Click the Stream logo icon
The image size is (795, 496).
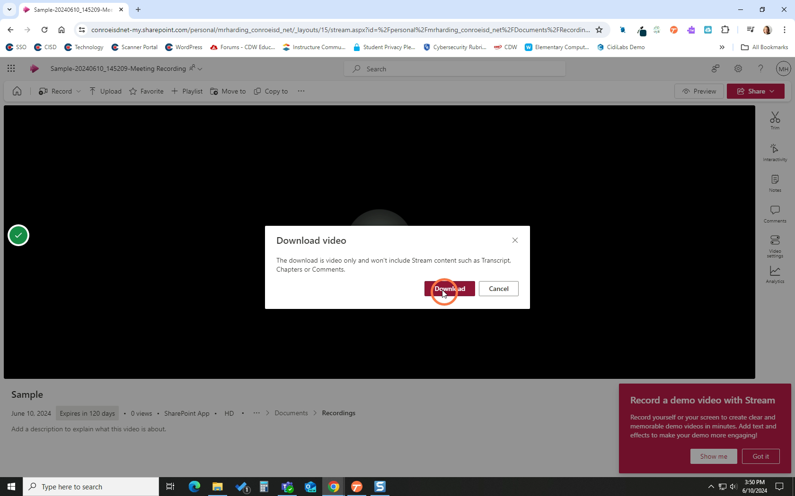(x=34, y=68)
